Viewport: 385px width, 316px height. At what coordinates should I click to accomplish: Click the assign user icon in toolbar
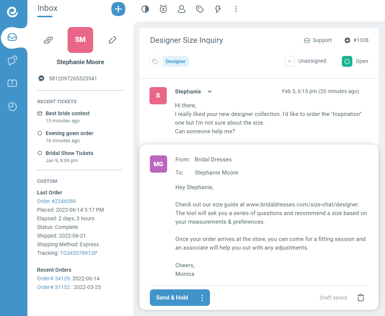click(x=182, y=9)
